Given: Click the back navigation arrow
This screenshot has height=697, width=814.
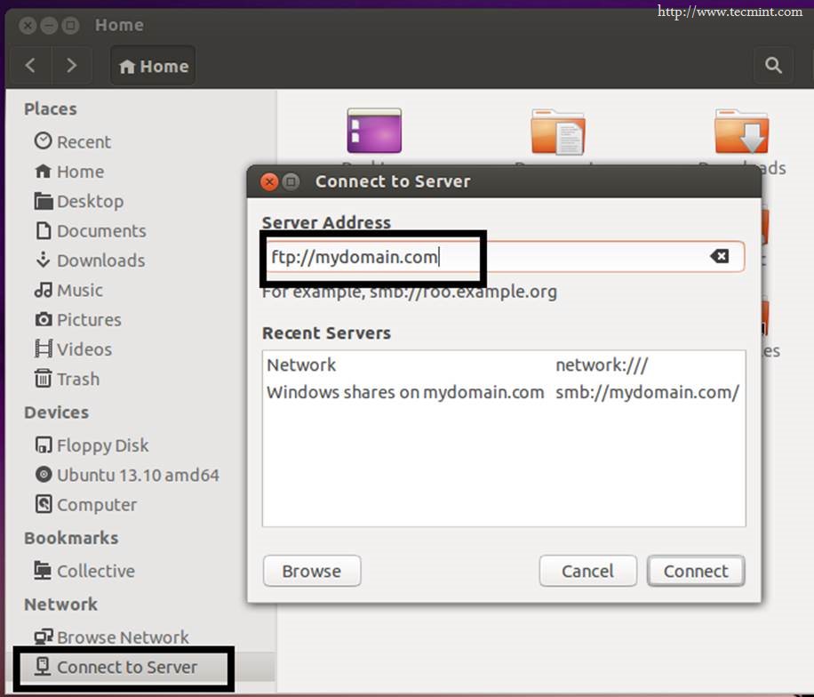Looking at the screenshot, I should [x=30, y=66].
